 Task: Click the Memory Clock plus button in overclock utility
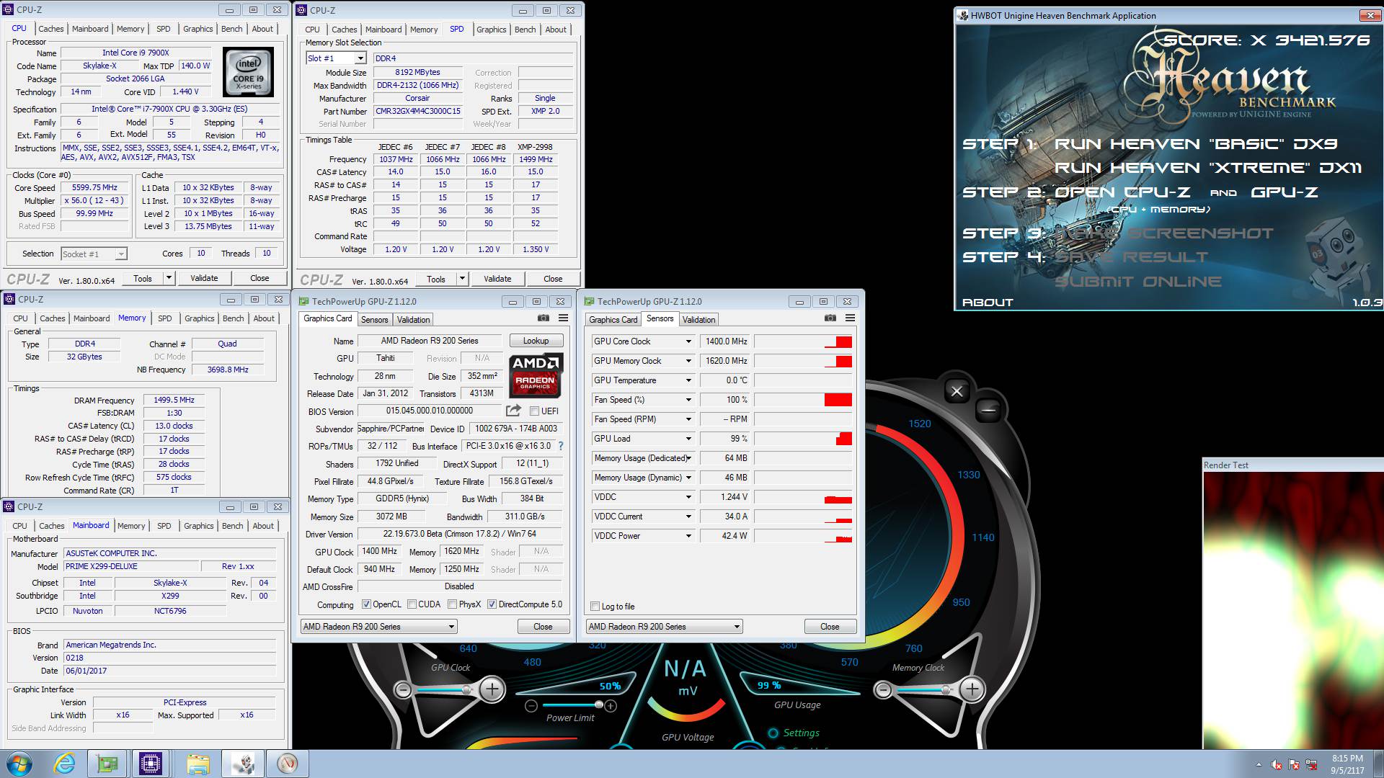(972, 689)
